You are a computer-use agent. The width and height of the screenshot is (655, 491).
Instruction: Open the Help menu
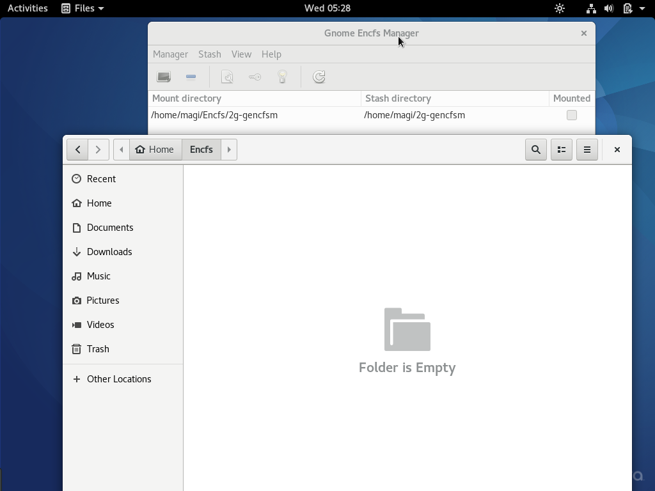[271, 54]
